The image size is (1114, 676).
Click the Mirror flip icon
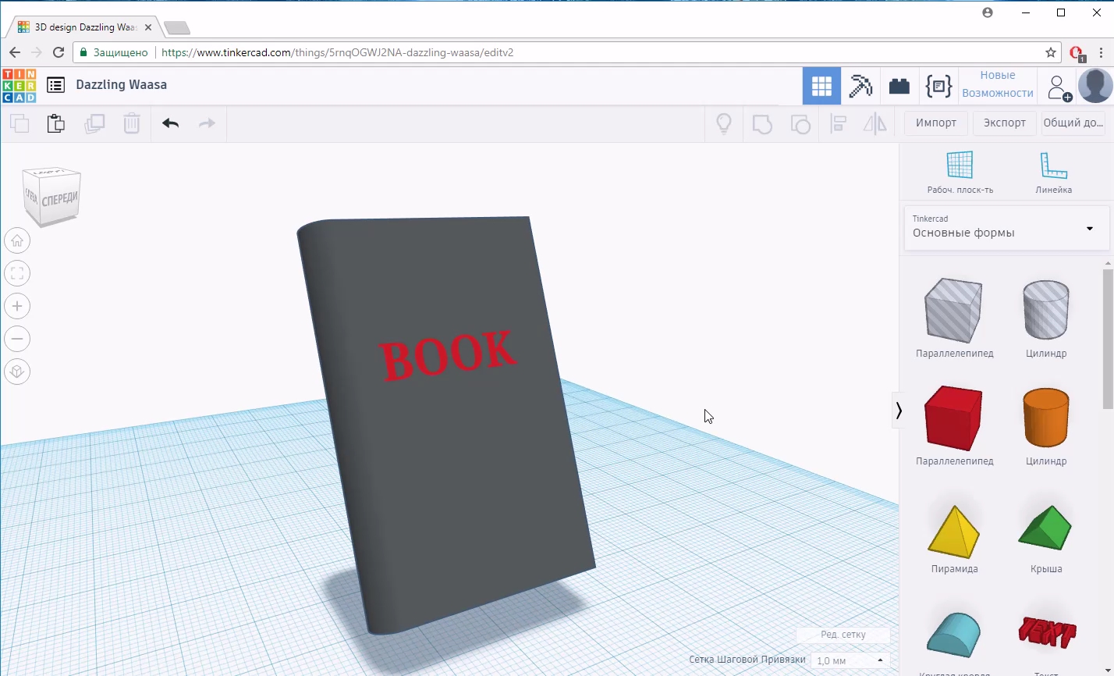coord(875,123)
